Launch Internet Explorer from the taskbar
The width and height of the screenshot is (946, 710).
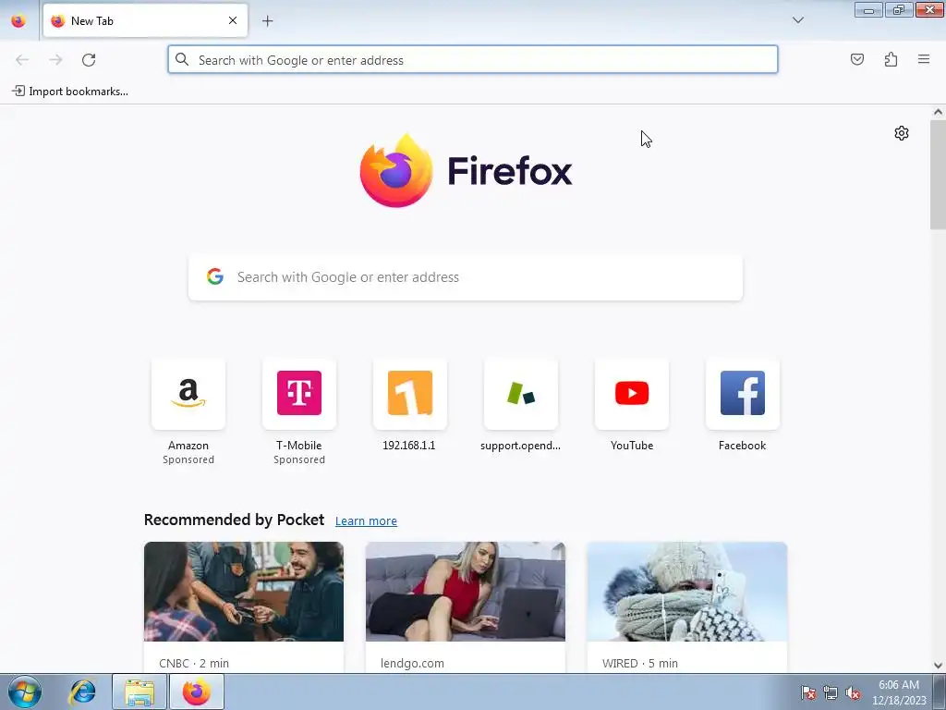click(82, 692)
